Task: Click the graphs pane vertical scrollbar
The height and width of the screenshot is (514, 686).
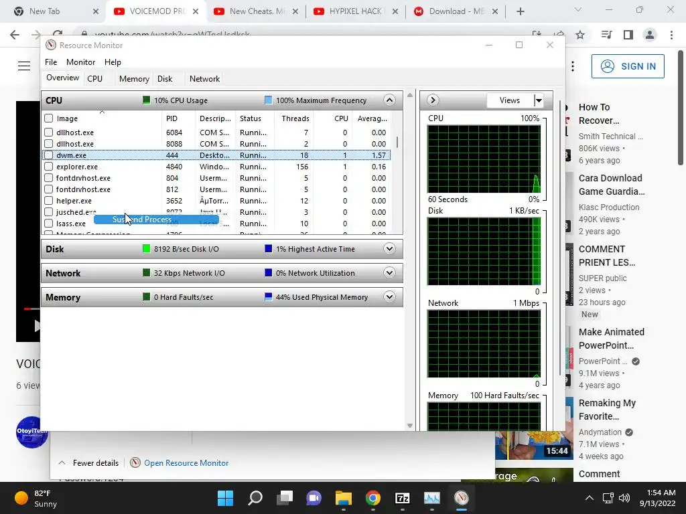Action: [x=560, y=236]
